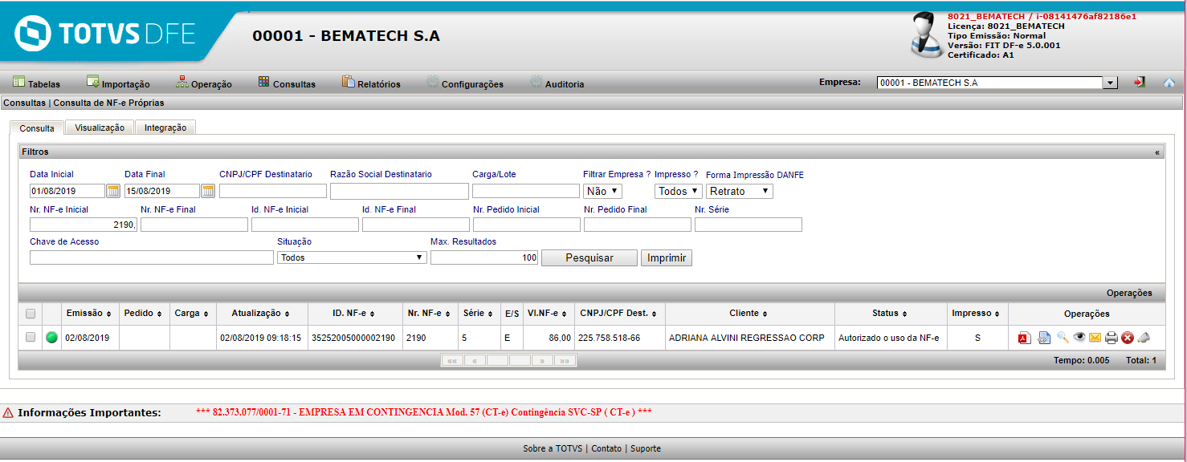Focus the CNPJ/CPF Destinatario field
1187x462 pixels.
273,191
